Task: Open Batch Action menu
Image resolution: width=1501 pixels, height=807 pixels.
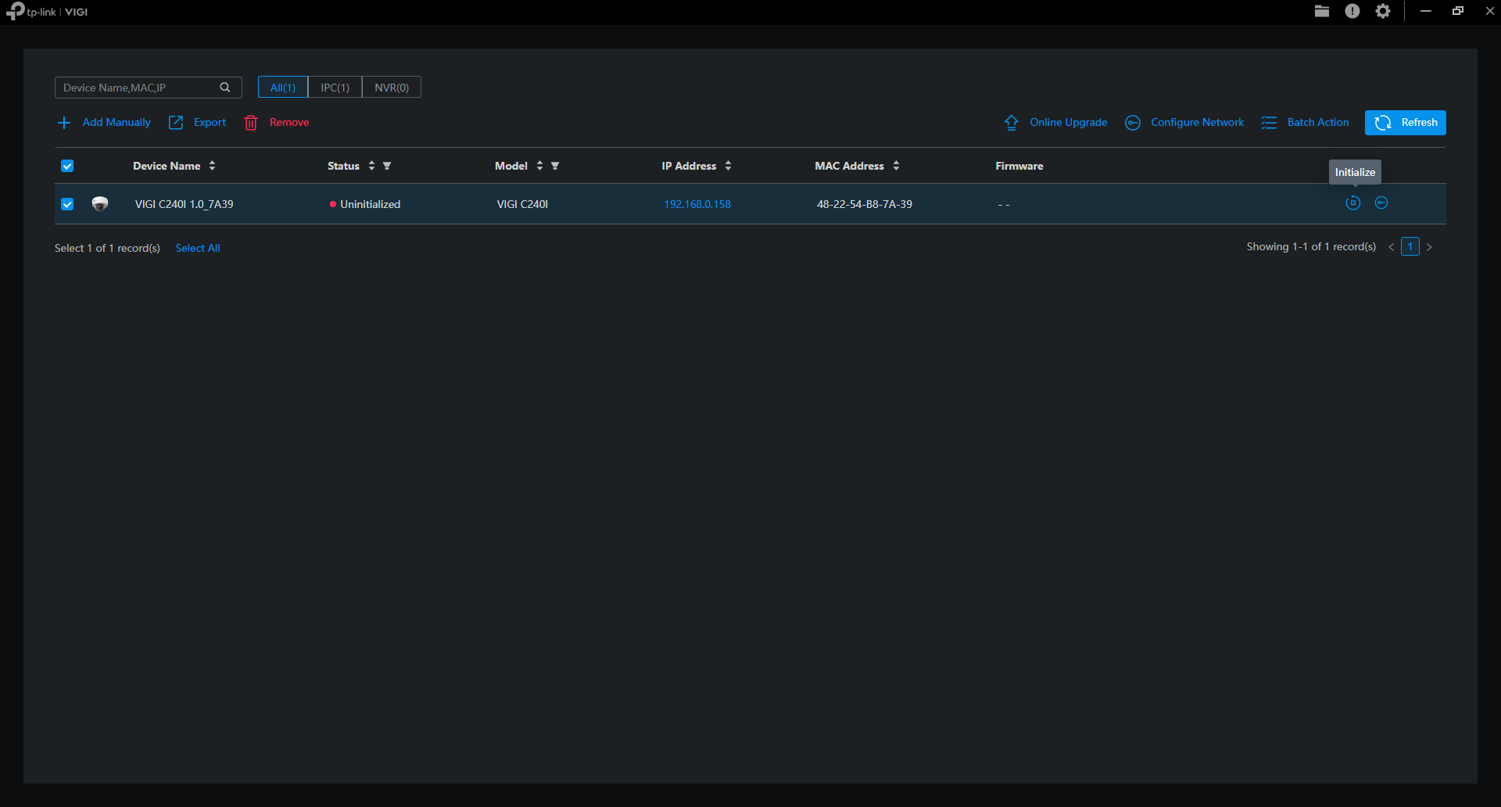Action: (1305, 123)
